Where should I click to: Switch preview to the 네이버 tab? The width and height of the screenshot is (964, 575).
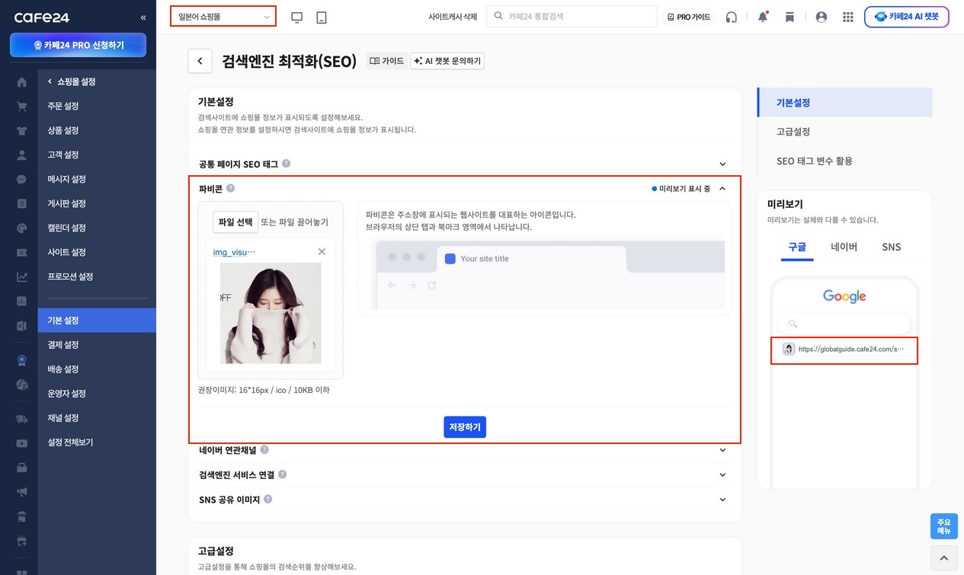click(844, 247)
